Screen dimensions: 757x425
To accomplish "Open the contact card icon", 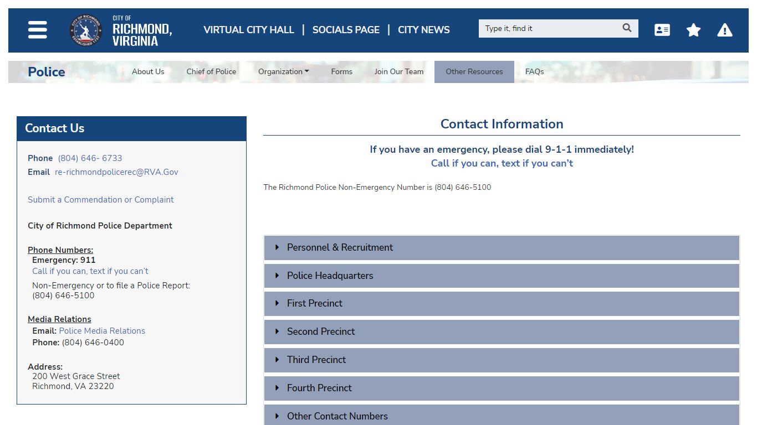I will [x=662, y=30].
